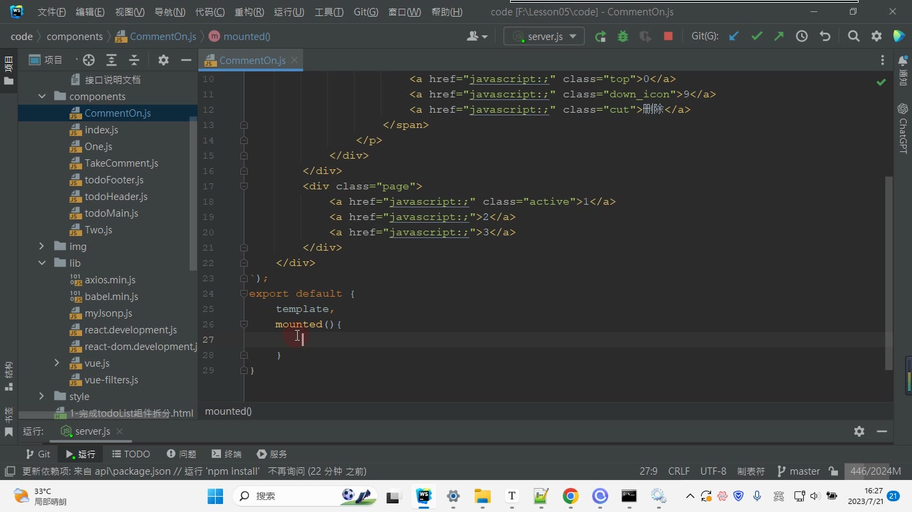Click UTF-8 encoding in status bar
Screen dimensions: 912x512
click(713, 471)
